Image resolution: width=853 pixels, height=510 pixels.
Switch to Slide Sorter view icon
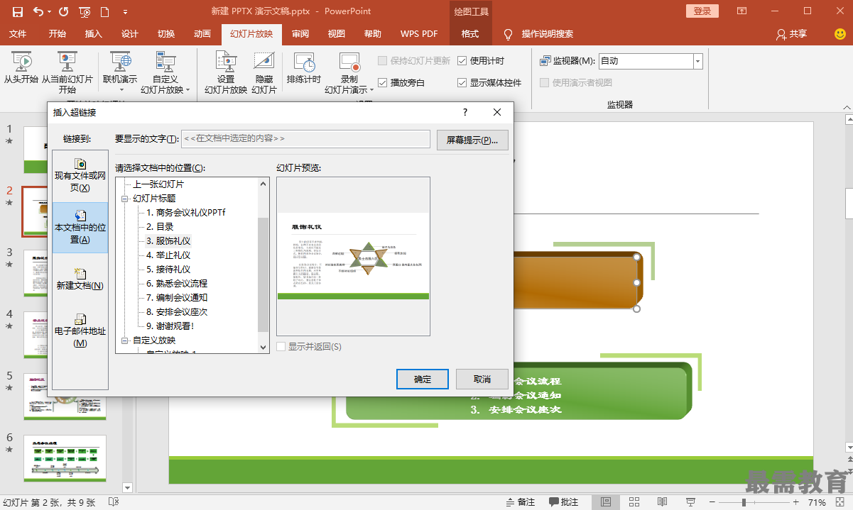coord(634,502)
